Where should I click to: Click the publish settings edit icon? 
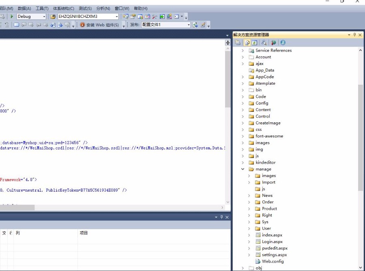pyautogui.click(x=203, y=25)
